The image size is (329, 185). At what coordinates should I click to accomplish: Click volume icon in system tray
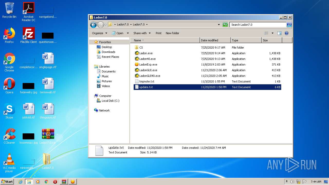[292, 182]
